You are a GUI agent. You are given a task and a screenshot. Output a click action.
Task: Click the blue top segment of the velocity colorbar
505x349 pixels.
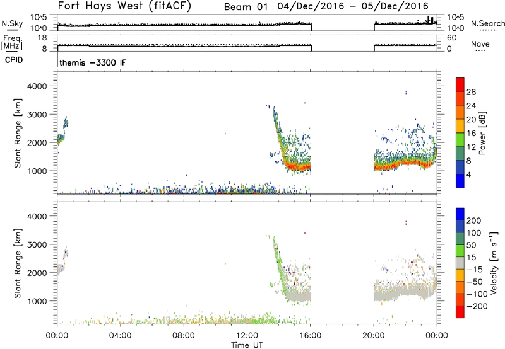click(x=460, y=214)
